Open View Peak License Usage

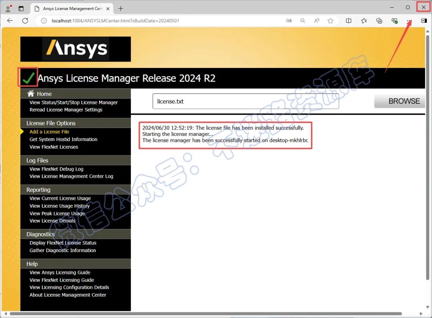point(57,213)
